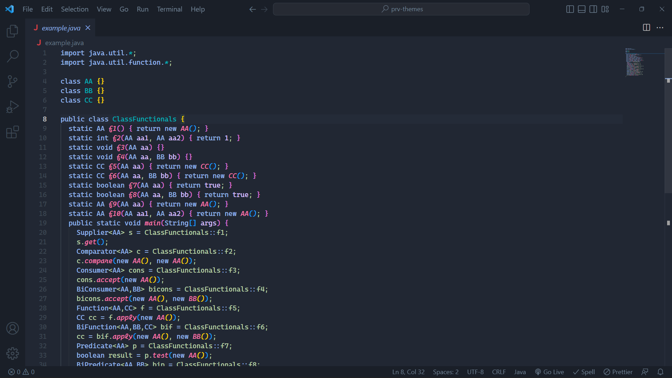Open the editor More Actions ellipsis
Screen dimensions: 672x378
[660, 28]
